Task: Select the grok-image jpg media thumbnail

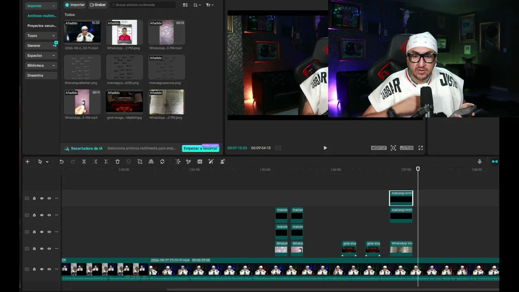Action: (124, 102)
